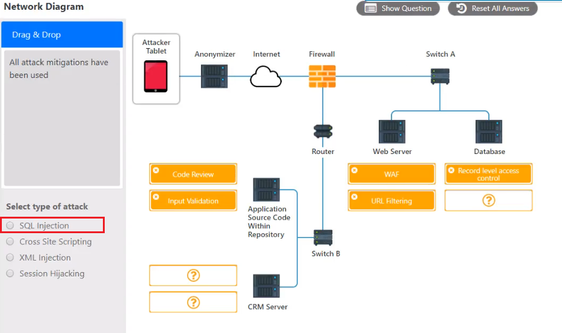Click the Network Diagram heading
Image resolution: width=562 pixels, height=333 pixels.
pyautogui.click(x=44, y=7)
